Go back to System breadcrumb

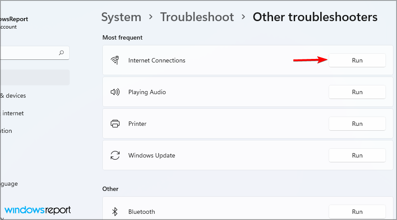[x=121, y=17]
